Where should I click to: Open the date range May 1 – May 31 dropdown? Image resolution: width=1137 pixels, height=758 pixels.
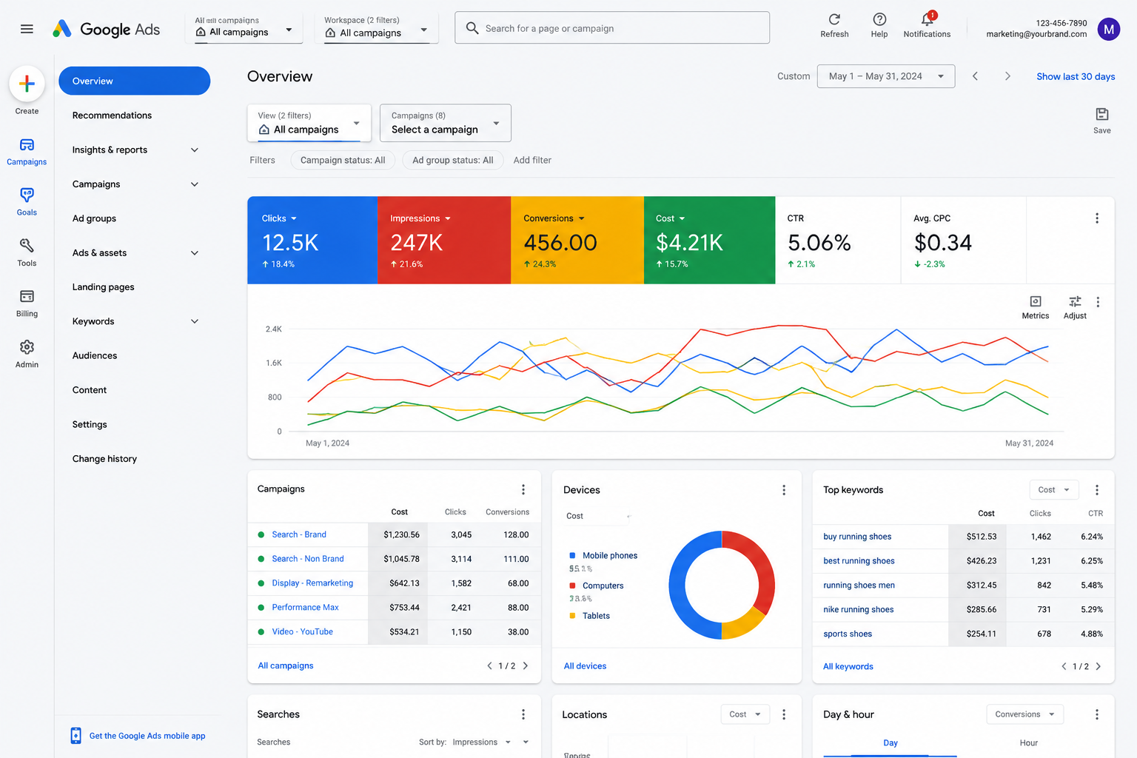pos(886,76)
